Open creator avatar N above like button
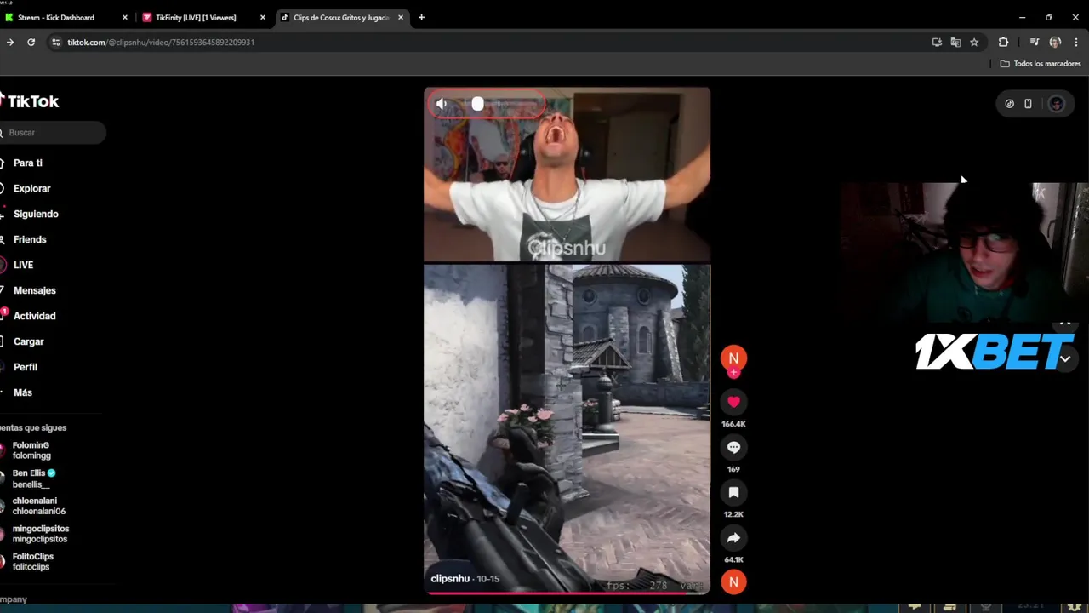 [733, 358]
